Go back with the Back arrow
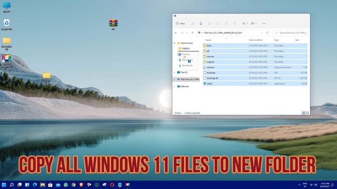 tap(176, 33)
